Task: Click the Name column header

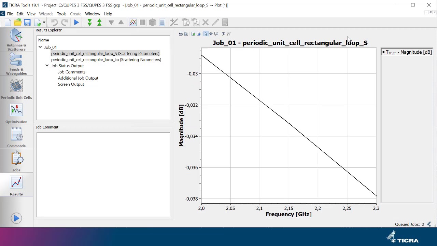Action: coord(44,40)
